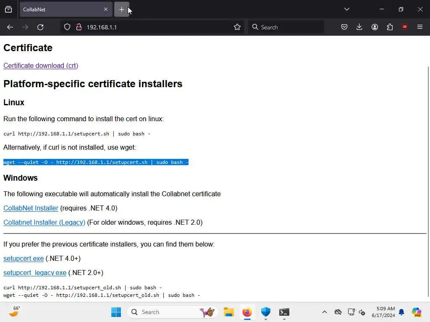Download setupcert_legacy.exe
Viewport: 430px width, 322px height.
(x=35, y=273)
